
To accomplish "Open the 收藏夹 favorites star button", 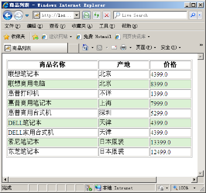I will (x=14, y=36).
